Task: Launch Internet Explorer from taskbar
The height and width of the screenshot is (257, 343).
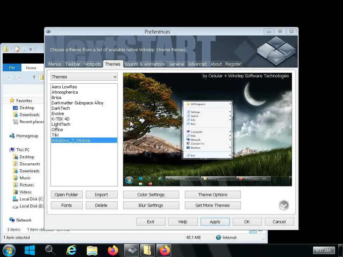Action: (71, 250)
